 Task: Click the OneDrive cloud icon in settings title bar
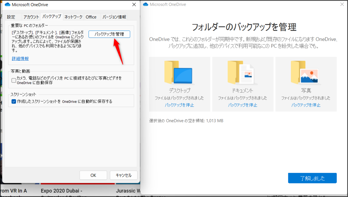[x=8, y=5]
